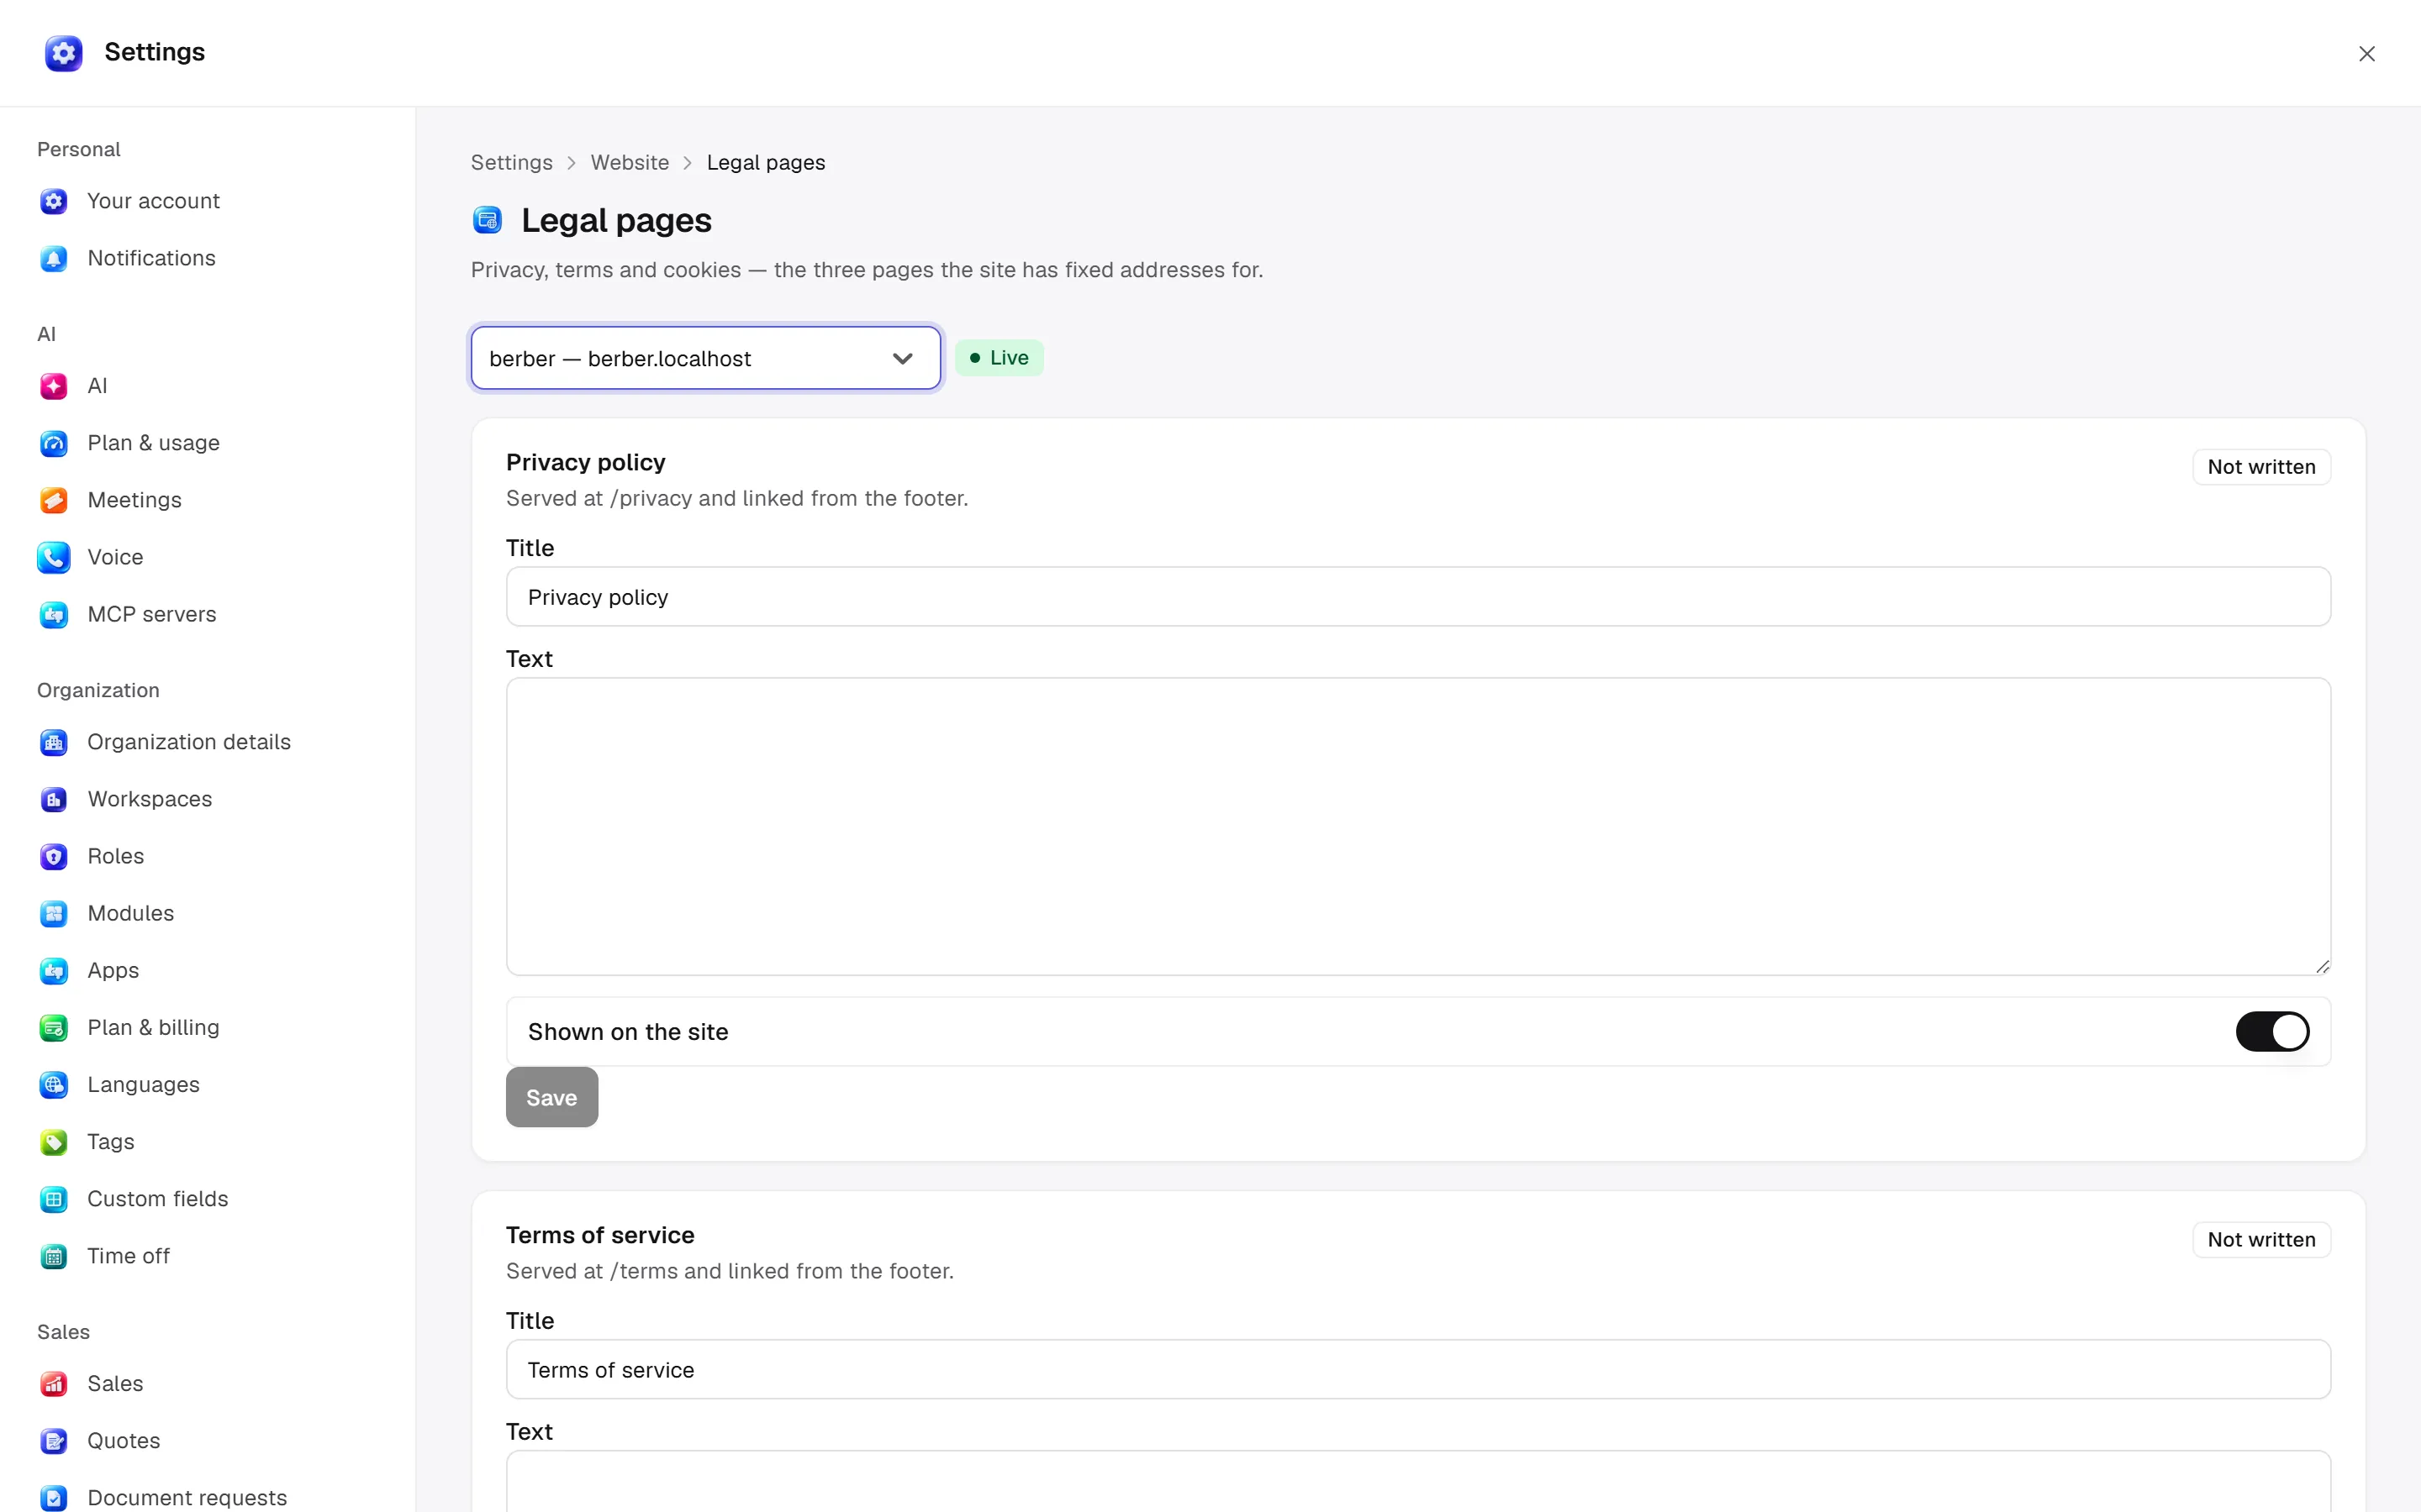
Task: Click the Apps icon in sidebar
Action: pyautogui.click(x=54, y=970)
